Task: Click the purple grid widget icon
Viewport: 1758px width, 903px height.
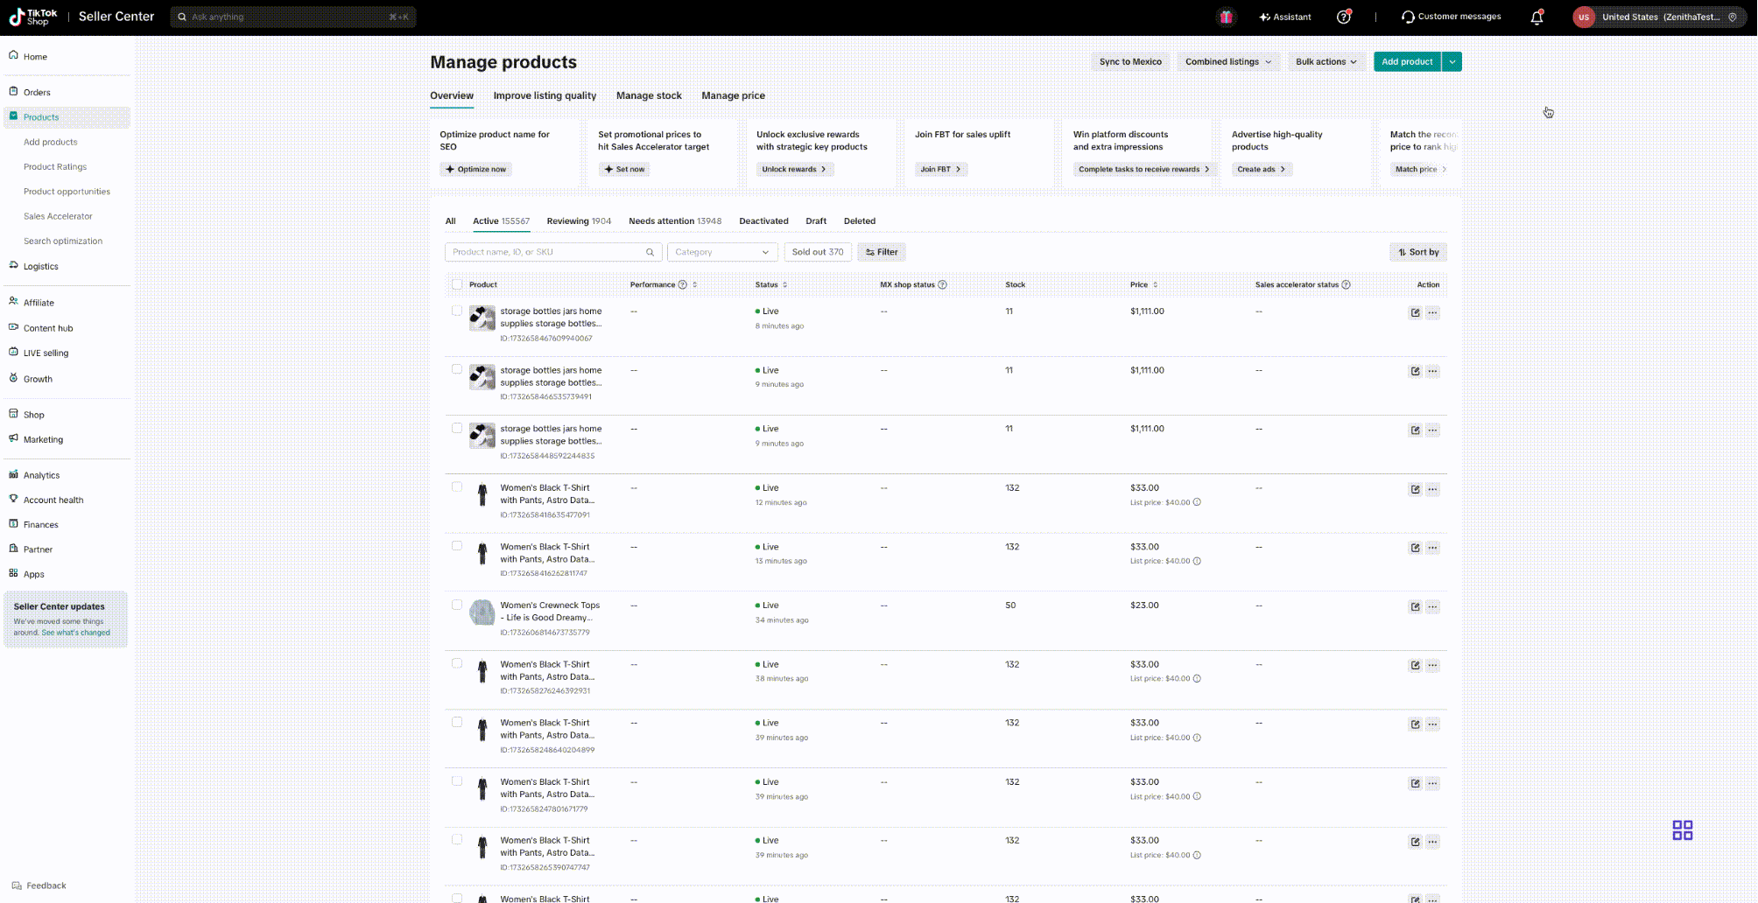Action: click(1682, 829)
